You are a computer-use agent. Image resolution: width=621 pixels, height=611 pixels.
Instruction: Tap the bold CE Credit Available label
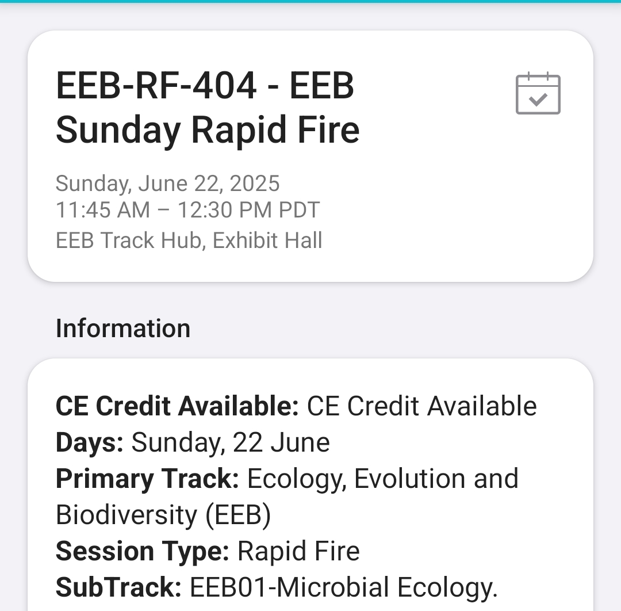pyautogui.click(x=177, y=406)
